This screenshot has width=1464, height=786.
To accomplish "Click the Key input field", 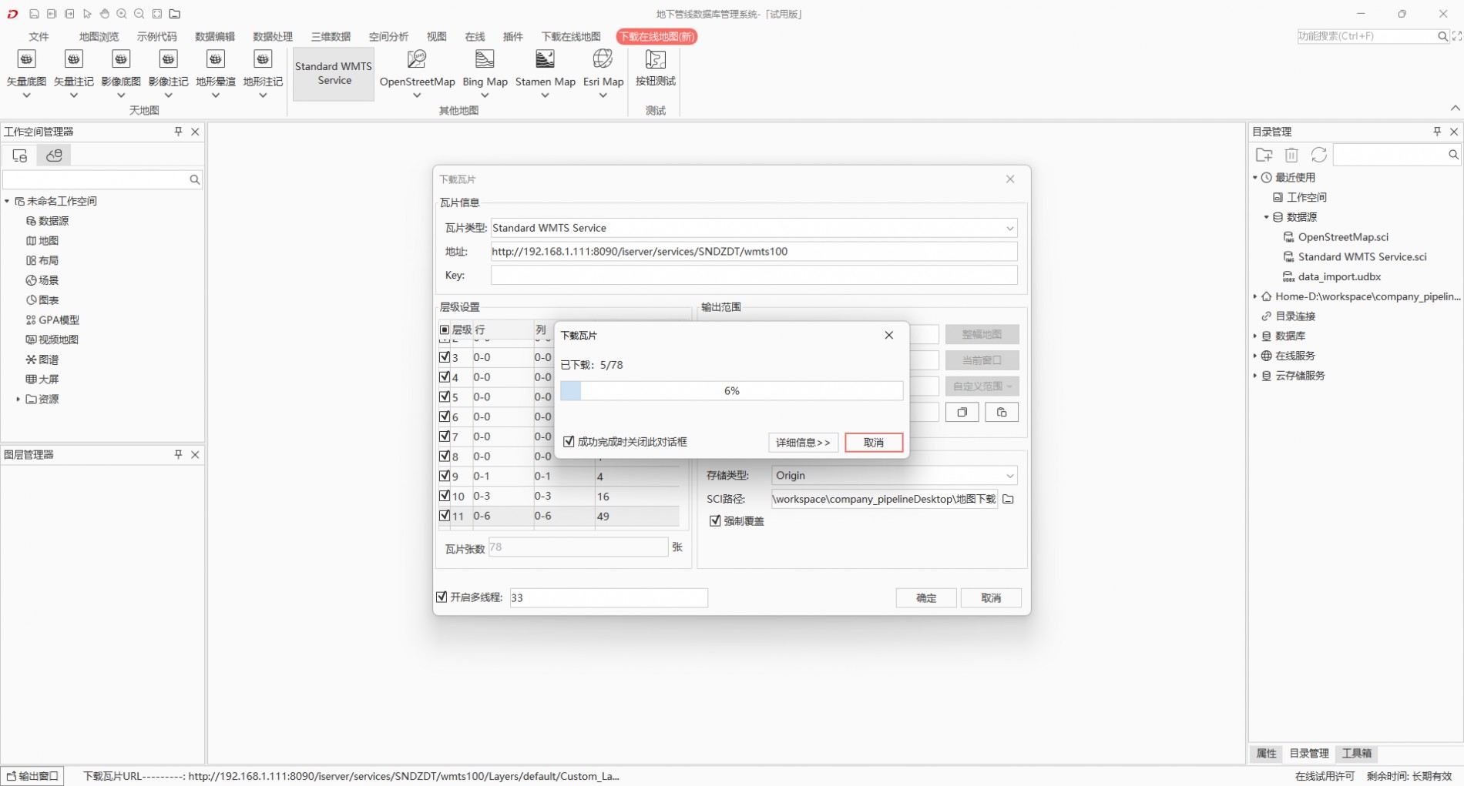I will pyautogui.click(x=754, y=276).
